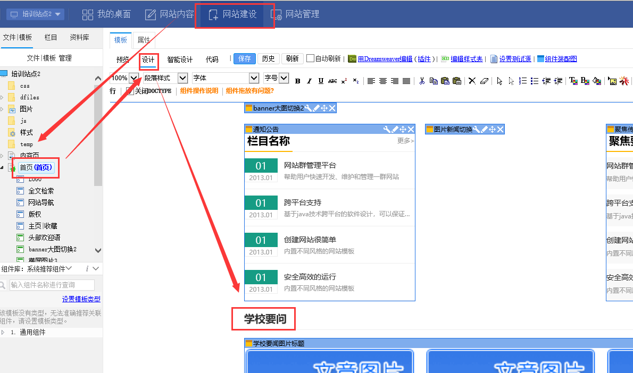
Task: Click the Cut scissors icon
Action: click(x=422, y=81)
